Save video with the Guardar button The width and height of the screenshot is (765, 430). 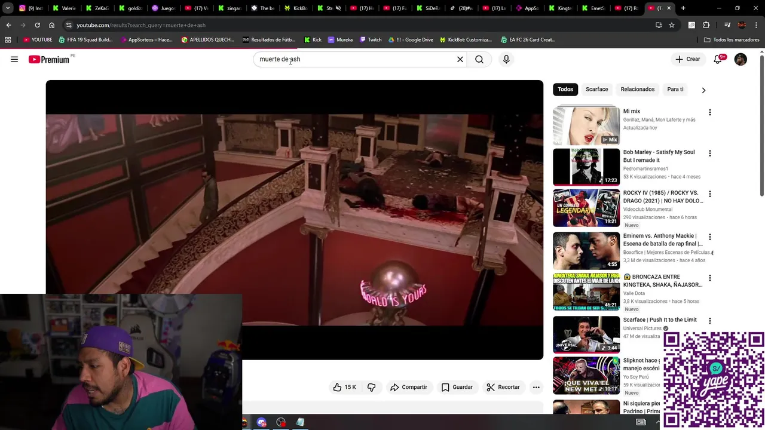point(457,387)
